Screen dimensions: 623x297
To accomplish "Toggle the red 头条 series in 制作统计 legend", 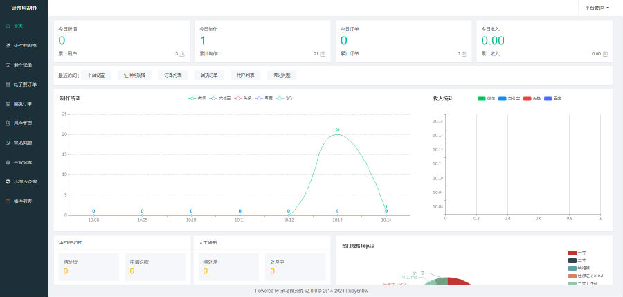I will (x=240, y=98).
